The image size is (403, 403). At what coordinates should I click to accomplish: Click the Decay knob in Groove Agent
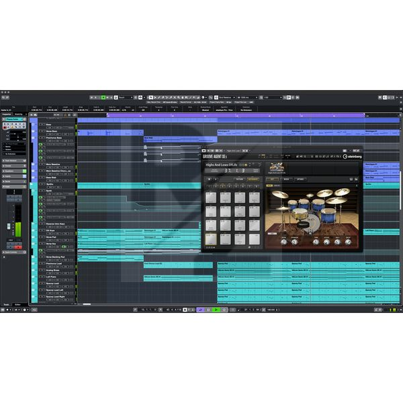[348, 242]
